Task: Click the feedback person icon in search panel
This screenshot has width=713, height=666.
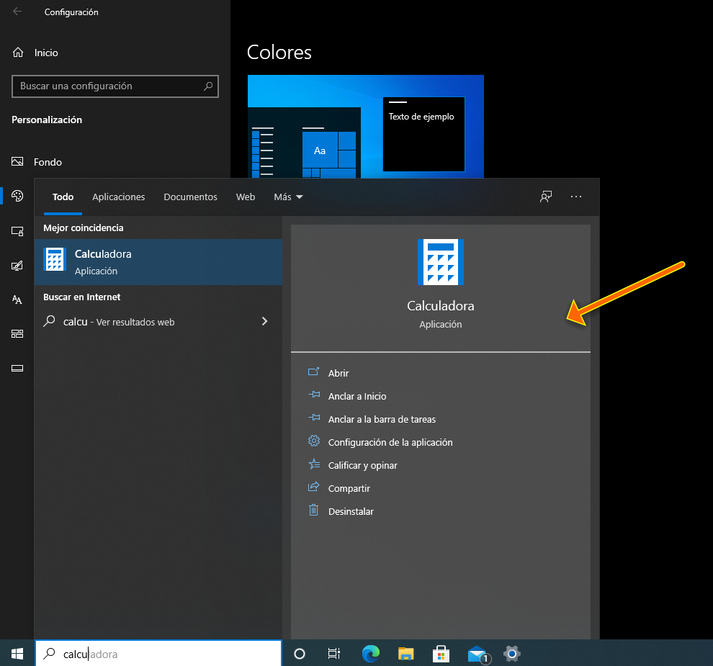Action: (x=546, y=196)
